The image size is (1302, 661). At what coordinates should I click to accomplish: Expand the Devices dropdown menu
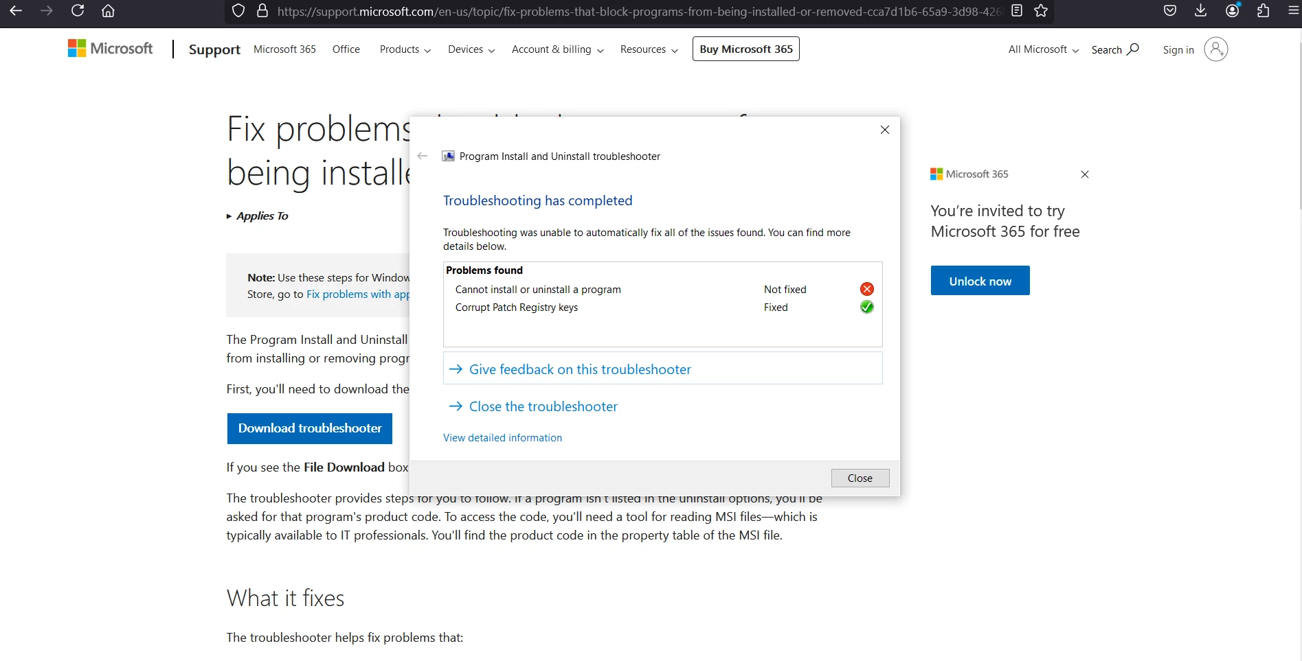(x=471, y=49)
